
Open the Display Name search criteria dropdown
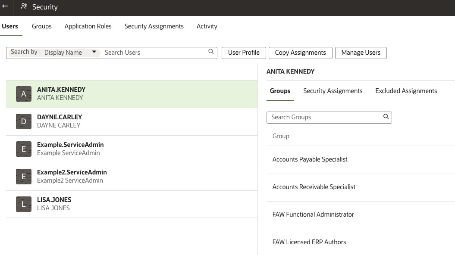pos(94,52)
